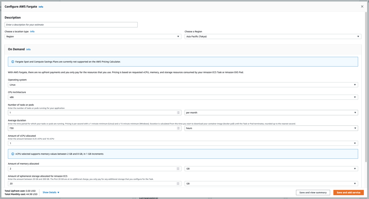Open the duration unit dropdown showing hours
Viewport: 369px width, 199px height.
coord(272,128)
